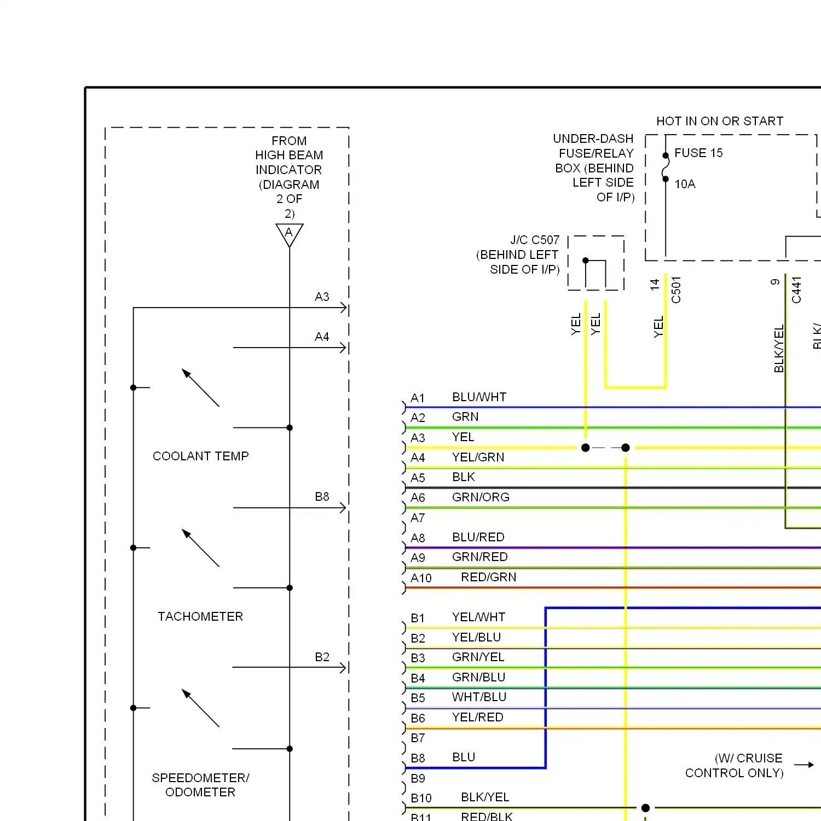Click the B9 pin label
Viewport: 821px width, 821px height.
point(418,779)
